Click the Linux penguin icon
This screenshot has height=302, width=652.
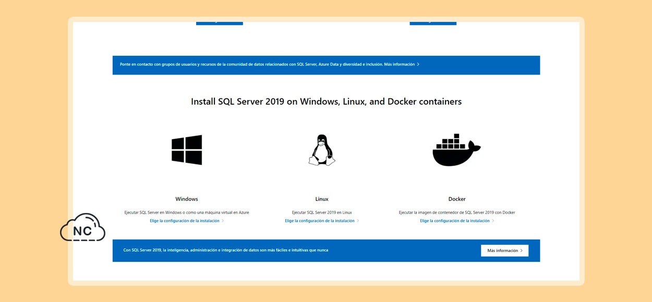point(321,150)
